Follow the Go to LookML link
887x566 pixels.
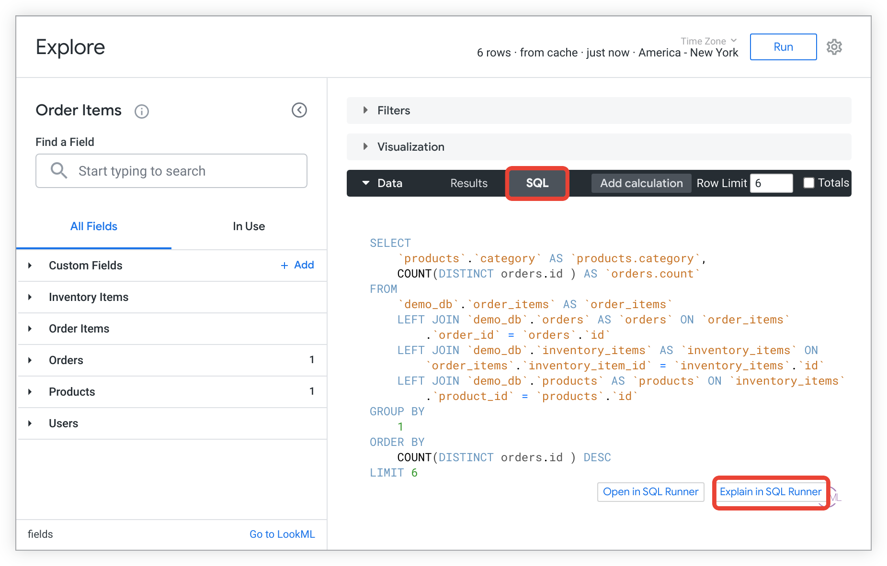(282, 534)
